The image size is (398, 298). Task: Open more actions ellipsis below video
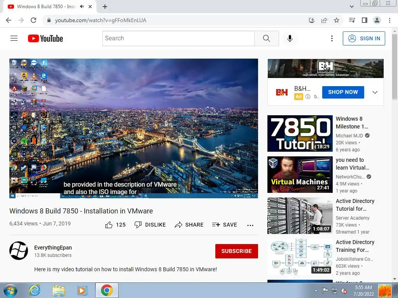(250, 225)
